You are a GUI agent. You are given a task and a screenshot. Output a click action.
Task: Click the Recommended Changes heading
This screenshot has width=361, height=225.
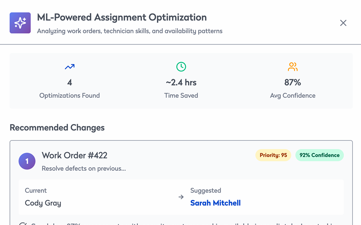(x=57, y=127)
